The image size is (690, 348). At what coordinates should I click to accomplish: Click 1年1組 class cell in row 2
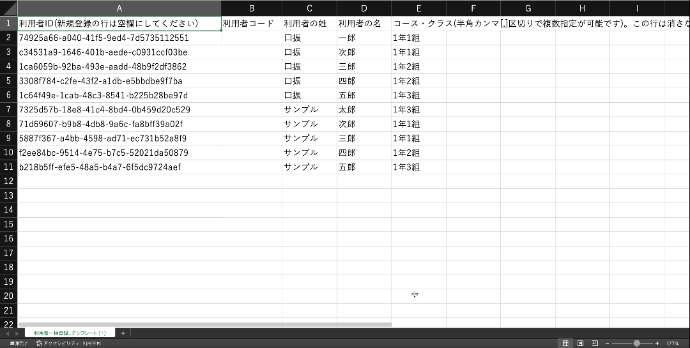[x=418, y=38]
